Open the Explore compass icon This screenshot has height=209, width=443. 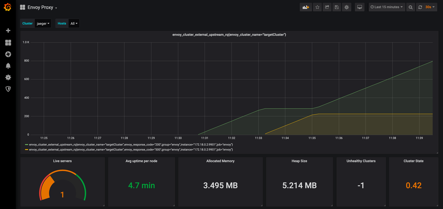coord(8,54)
